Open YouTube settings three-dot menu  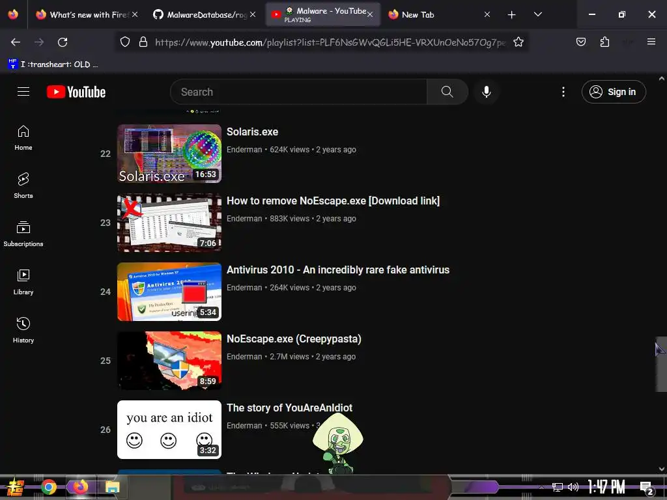click(563, 92)
